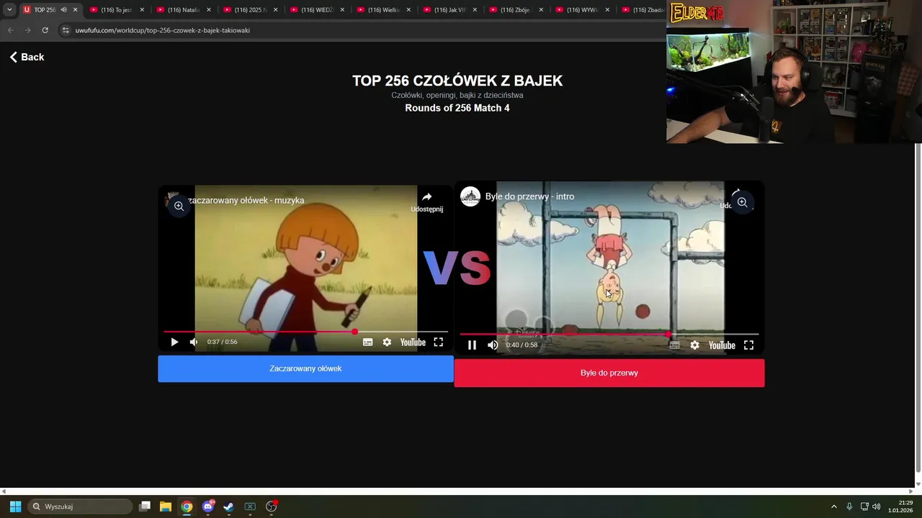Open right video on YouTube logo
The width and height of the screenshot is (922, 518).
[722, 345]
